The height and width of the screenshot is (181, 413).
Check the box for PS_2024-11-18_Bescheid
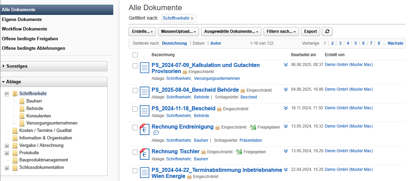click(135, 109)
